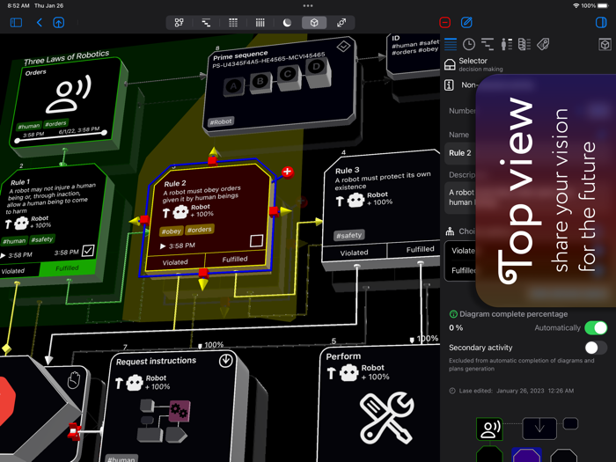Tap the bottom yellow arrow handle of Rule 2
Viewport: 616px width, 462px height.
click(203, 284)
